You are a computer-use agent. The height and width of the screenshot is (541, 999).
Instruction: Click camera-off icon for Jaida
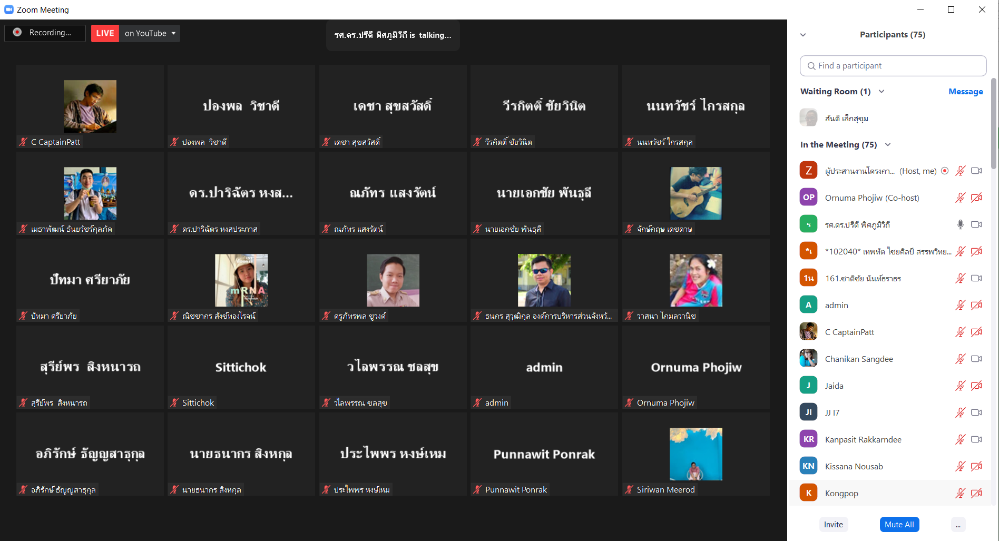[976, 386]
